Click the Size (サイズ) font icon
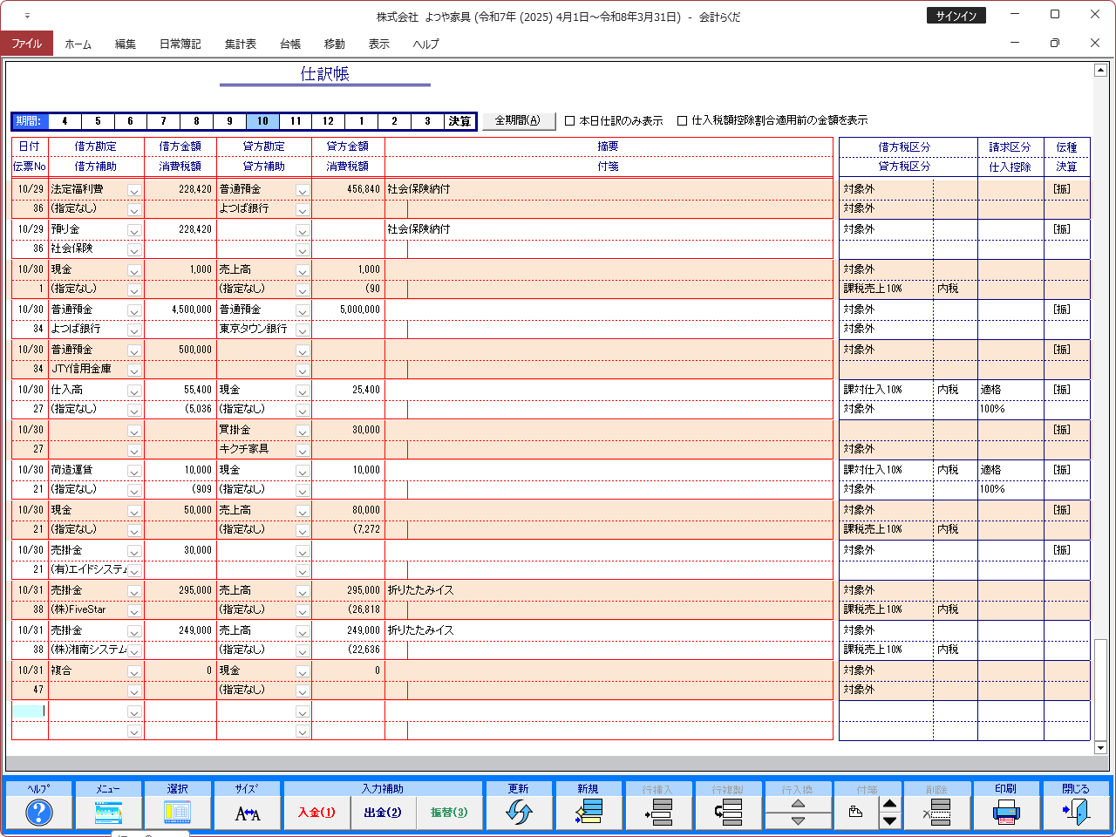 click(248, 813)
